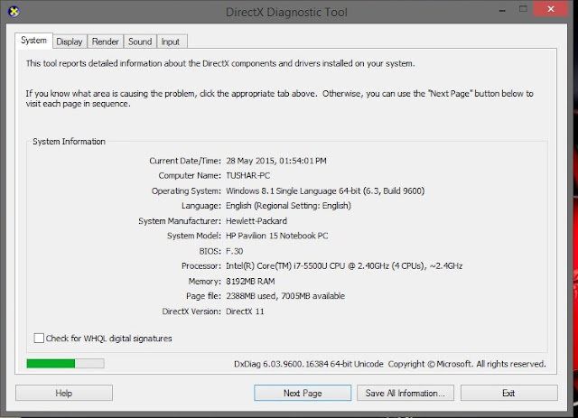Click the Operating System label
Viewport: 578px width, 418px height.
pyautogui.click(x=186, y=190)
